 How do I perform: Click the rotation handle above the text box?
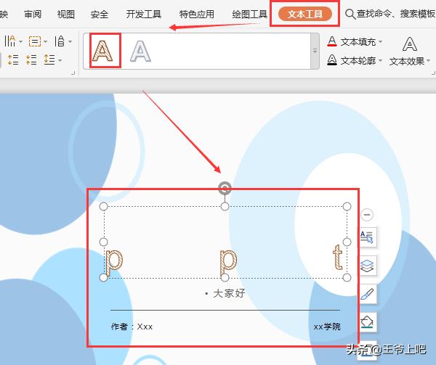pyautogui.click(x=225, y=188)
